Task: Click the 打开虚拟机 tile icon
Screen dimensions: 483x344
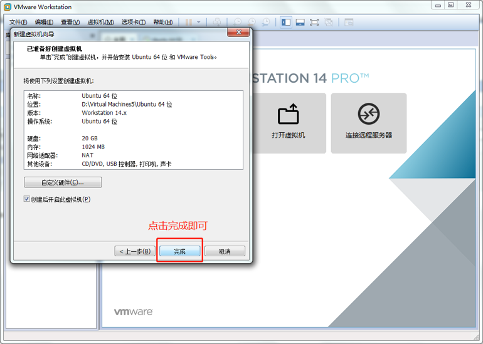Action: (289, 114)
